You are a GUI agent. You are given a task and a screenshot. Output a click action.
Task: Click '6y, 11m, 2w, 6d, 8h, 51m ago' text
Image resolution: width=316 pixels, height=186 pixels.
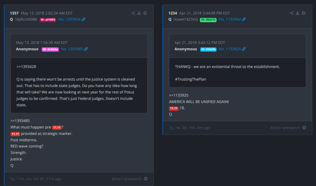(36, 179)
